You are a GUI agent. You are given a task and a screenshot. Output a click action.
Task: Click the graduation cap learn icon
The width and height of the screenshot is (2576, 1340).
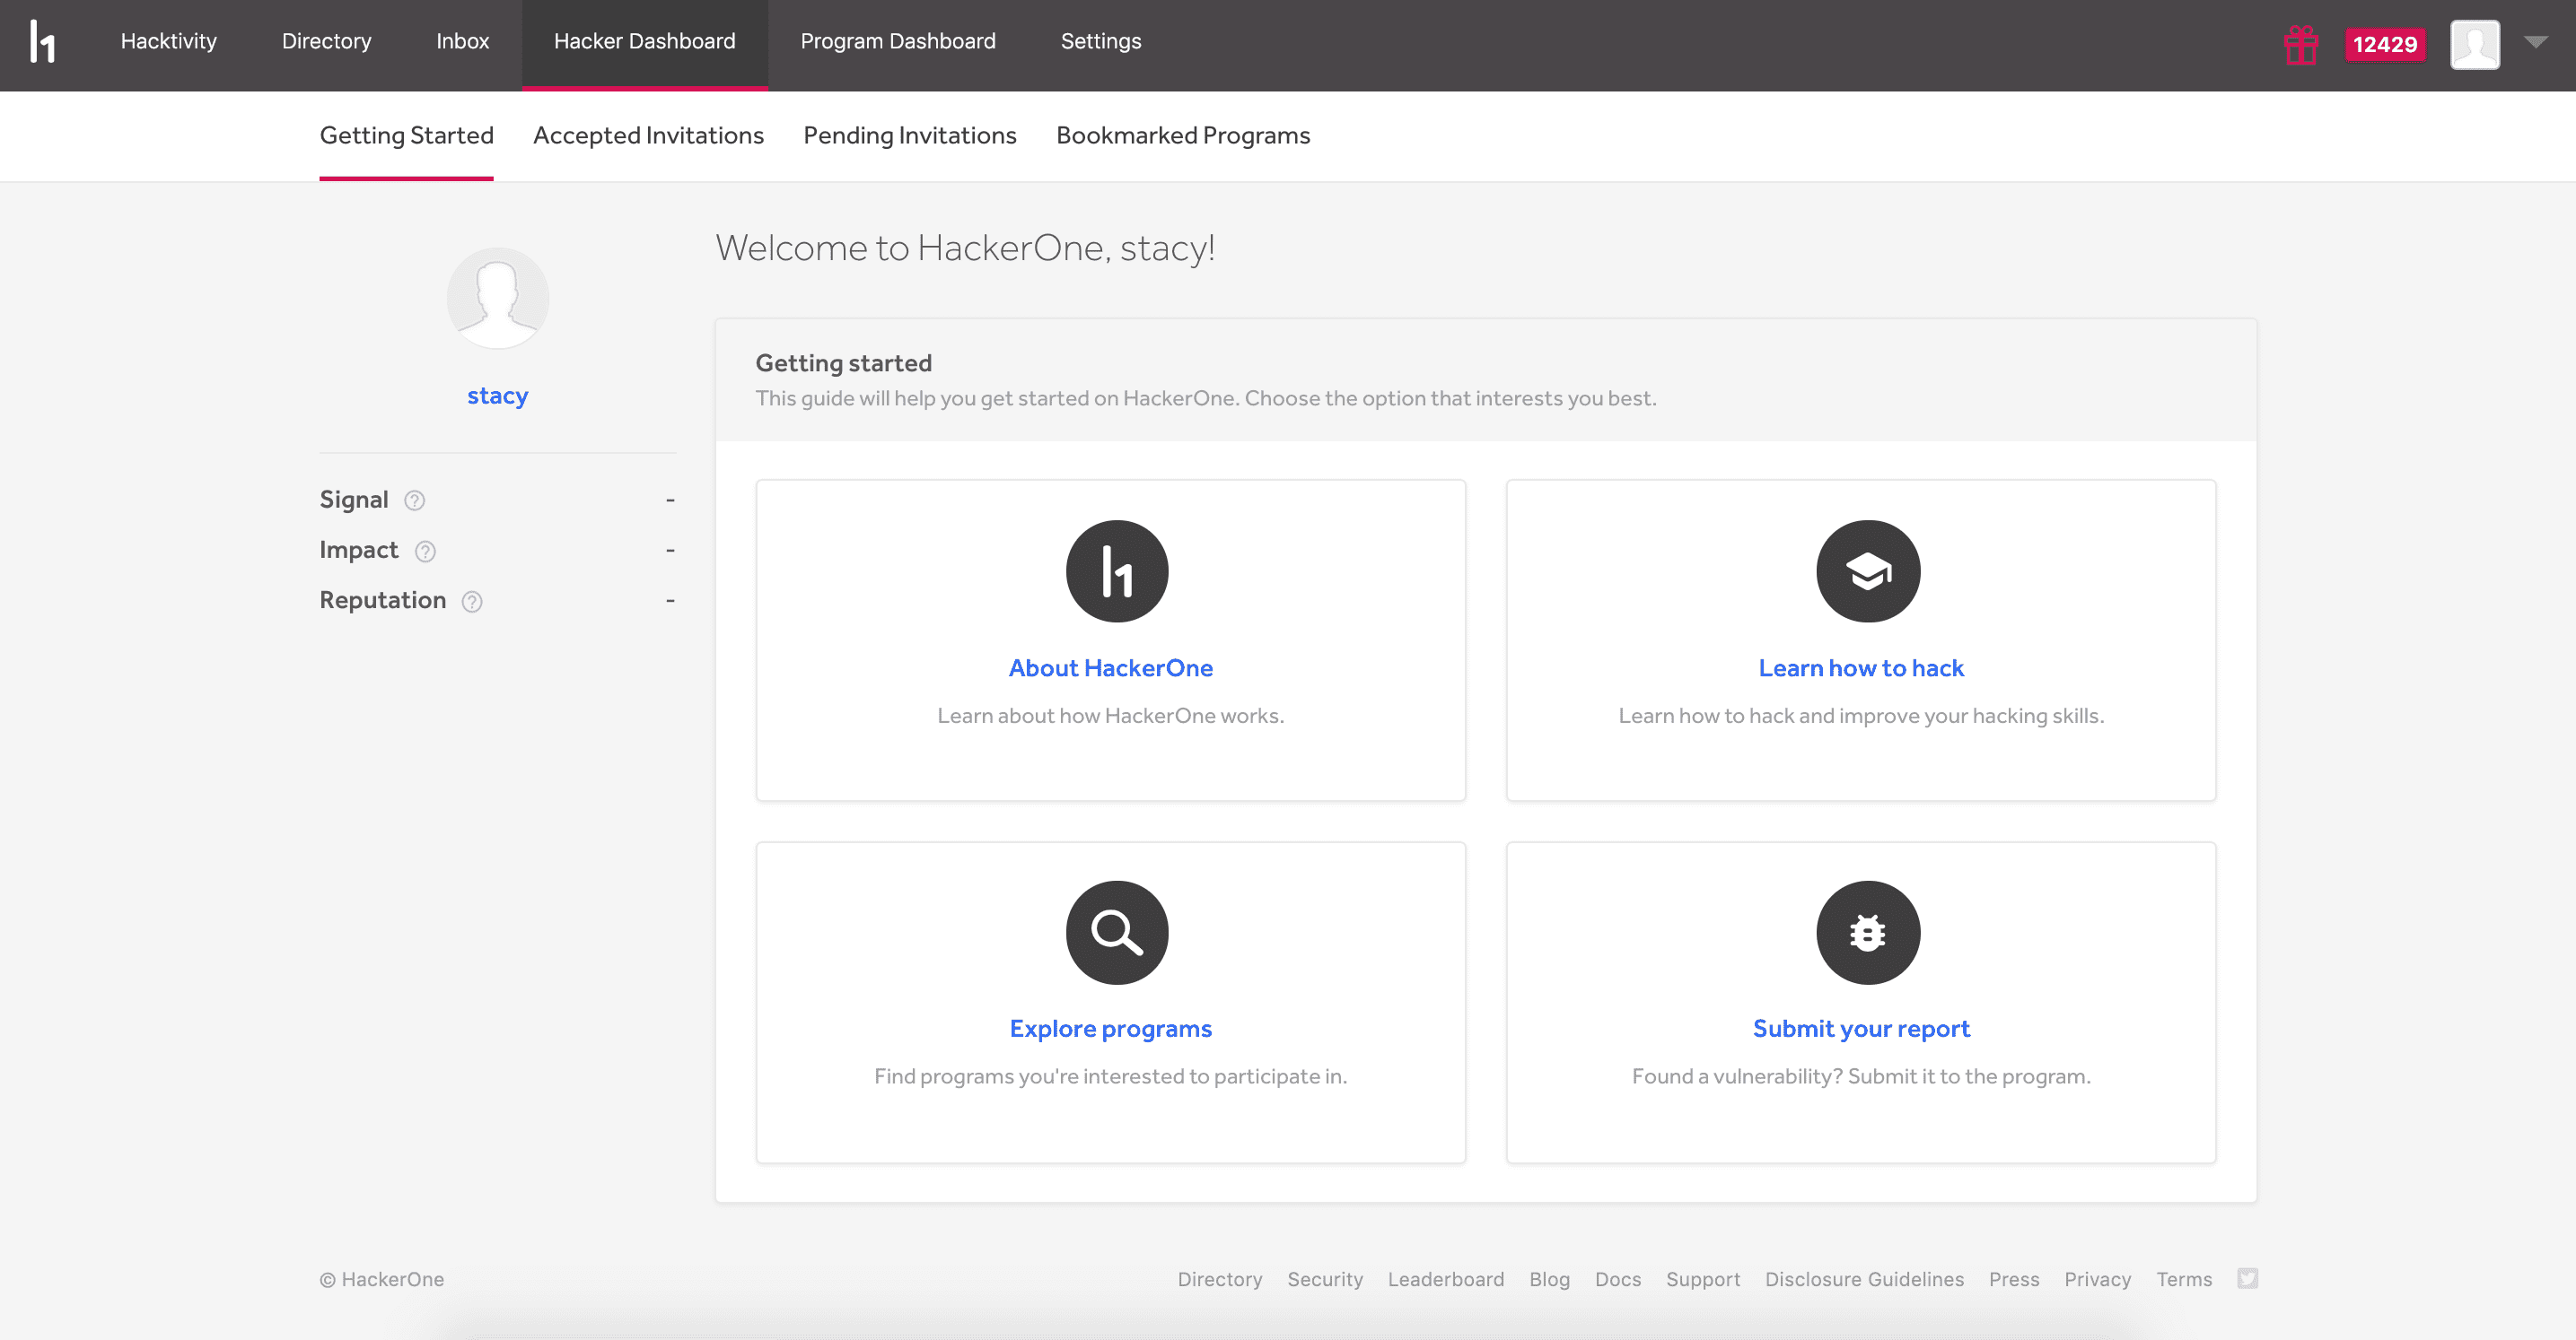tap(1867, 571)
